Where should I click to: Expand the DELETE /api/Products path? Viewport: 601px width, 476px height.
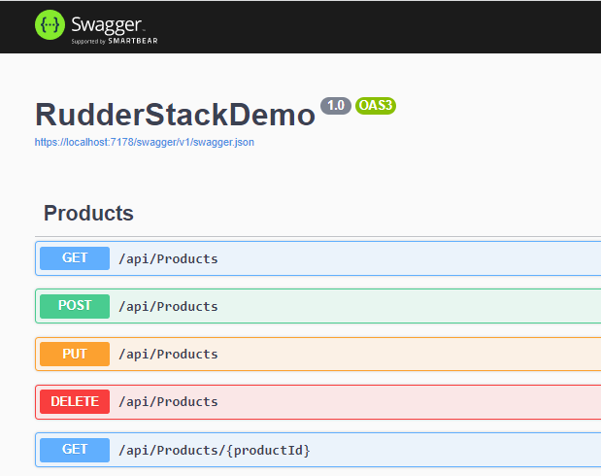pos(168,401)
